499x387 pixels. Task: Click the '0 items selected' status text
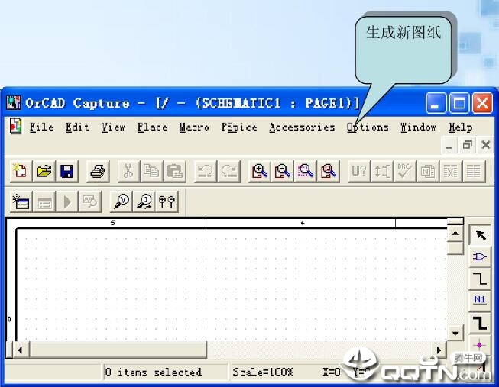154,372
